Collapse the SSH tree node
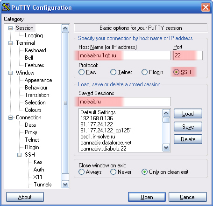213x206 pixels. tap(19, 155)
